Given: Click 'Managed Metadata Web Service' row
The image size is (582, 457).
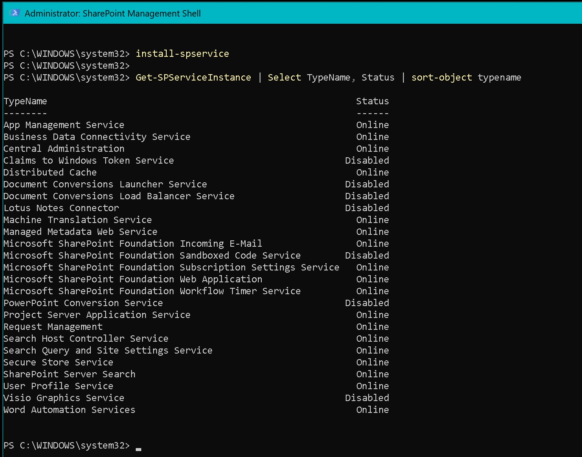Looking at the screenshot, I should [196, 232].
